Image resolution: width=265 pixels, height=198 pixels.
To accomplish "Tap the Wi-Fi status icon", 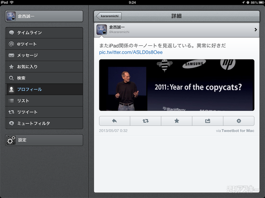I will pos(11,2).
